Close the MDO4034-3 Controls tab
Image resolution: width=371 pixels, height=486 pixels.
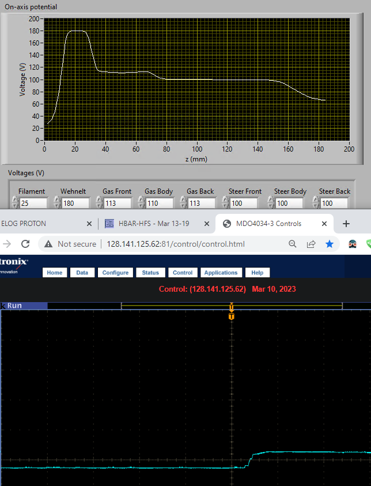[324, 224]
